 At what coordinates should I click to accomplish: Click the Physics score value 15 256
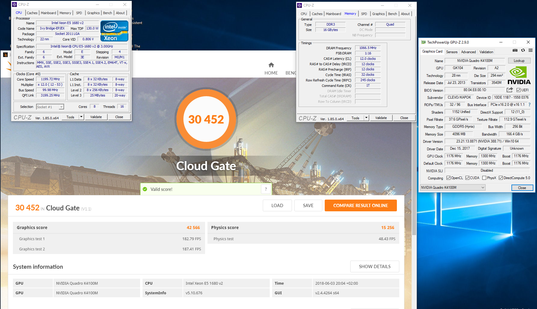click(x=388, y=228)
